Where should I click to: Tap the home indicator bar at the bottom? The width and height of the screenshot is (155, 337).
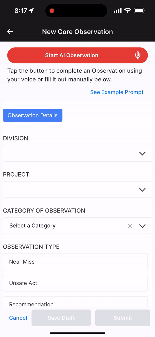pos(78,334)
